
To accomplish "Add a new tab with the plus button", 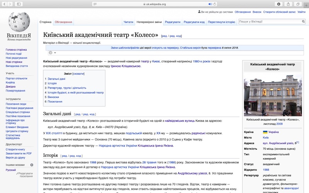I will click(306, 5).
